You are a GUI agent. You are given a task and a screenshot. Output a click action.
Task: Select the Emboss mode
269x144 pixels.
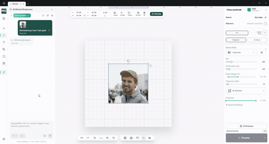point(257,40)
